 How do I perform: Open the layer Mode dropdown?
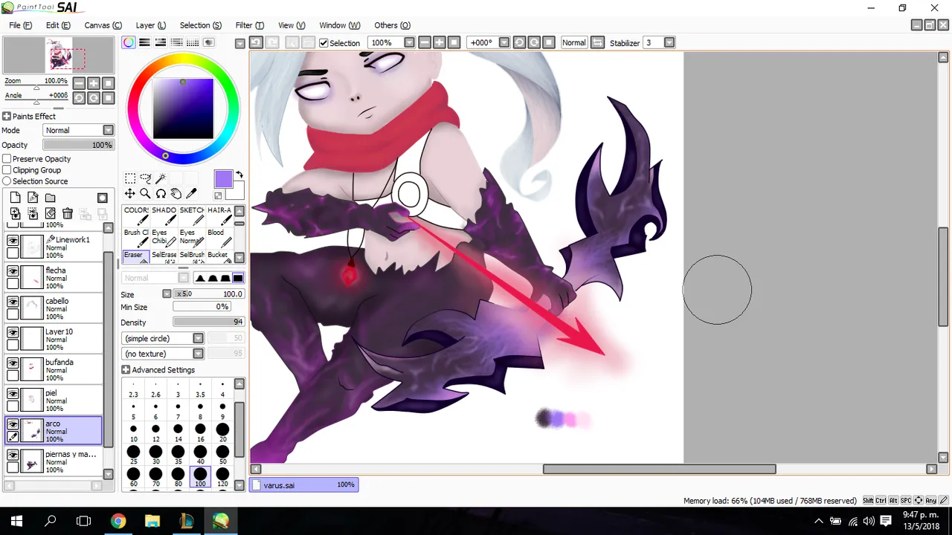[x=108, y=130]
